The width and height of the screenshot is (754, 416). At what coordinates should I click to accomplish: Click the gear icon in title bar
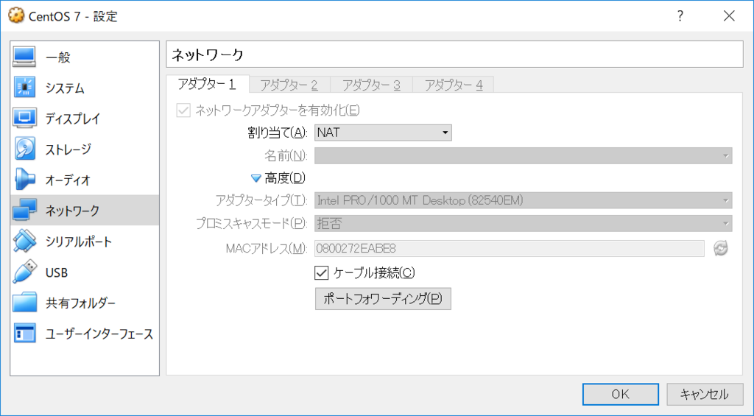click(16, 15)
